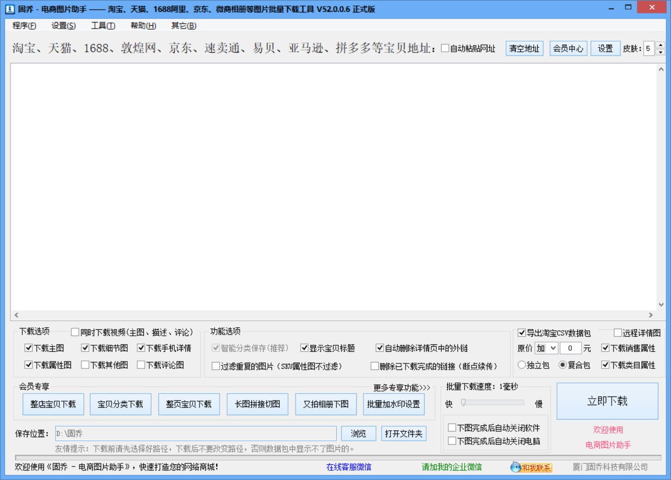Open the folder via 打开文件夹 button

[x=404, y=433]
